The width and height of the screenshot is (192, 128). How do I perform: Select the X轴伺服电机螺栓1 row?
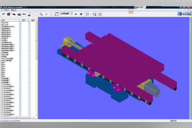[x=8, y=45]
